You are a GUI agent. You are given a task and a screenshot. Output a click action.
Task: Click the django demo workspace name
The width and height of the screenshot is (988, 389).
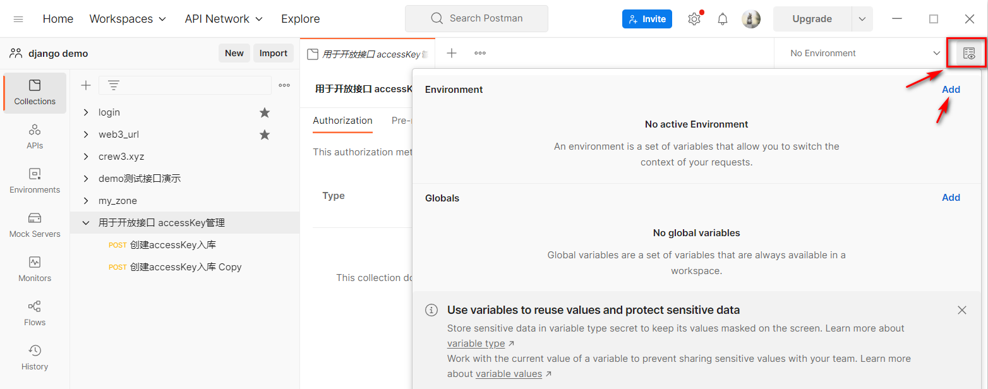coord(58,54)
